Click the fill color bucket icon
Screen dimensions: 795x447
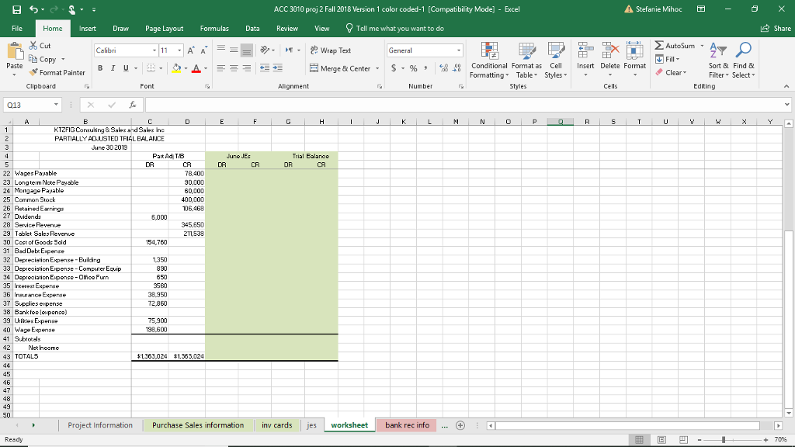(x=176, y=68)
